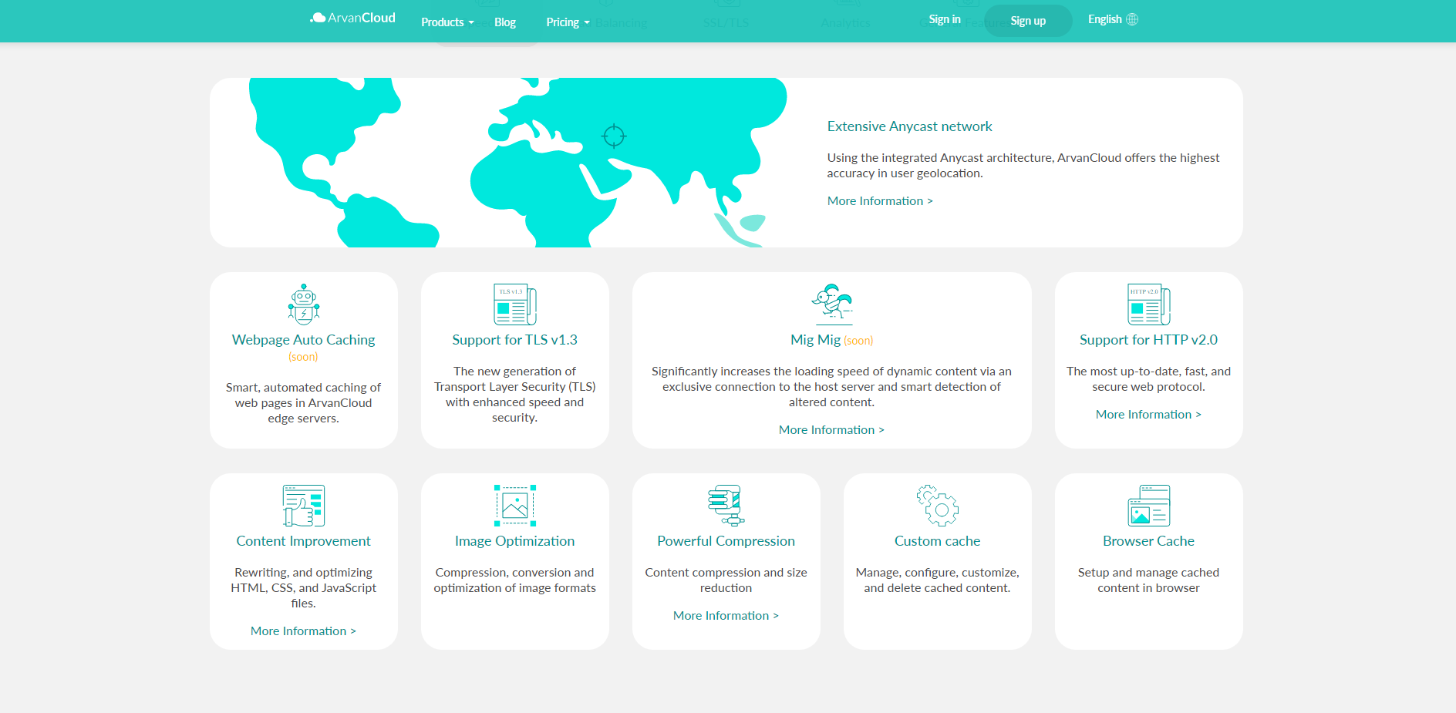Click the Browser Cache window icon
This screenshot has width=1456, height=713.
tap(1148, 506)
